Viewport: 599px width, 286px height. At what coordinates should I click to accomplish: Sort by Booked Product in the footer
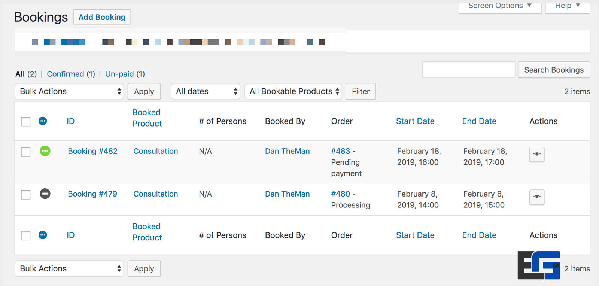pos(147,232)
